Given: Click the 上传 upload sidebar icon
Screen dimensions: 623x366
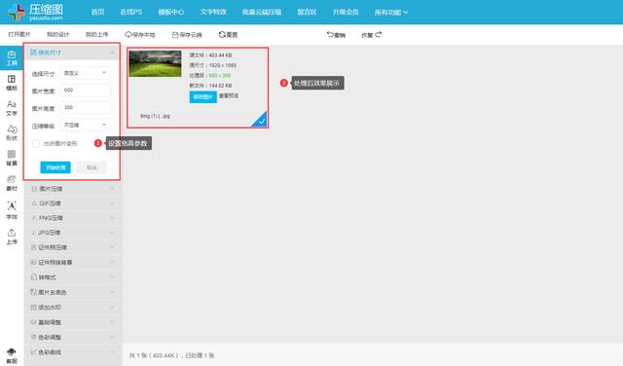Looking at the screenshot, I should coord(12,237).
